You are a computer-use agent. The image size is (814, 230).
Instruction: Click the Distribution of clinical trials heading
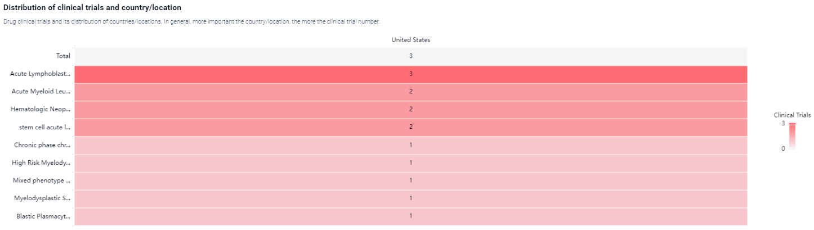[x=92, y=7]
